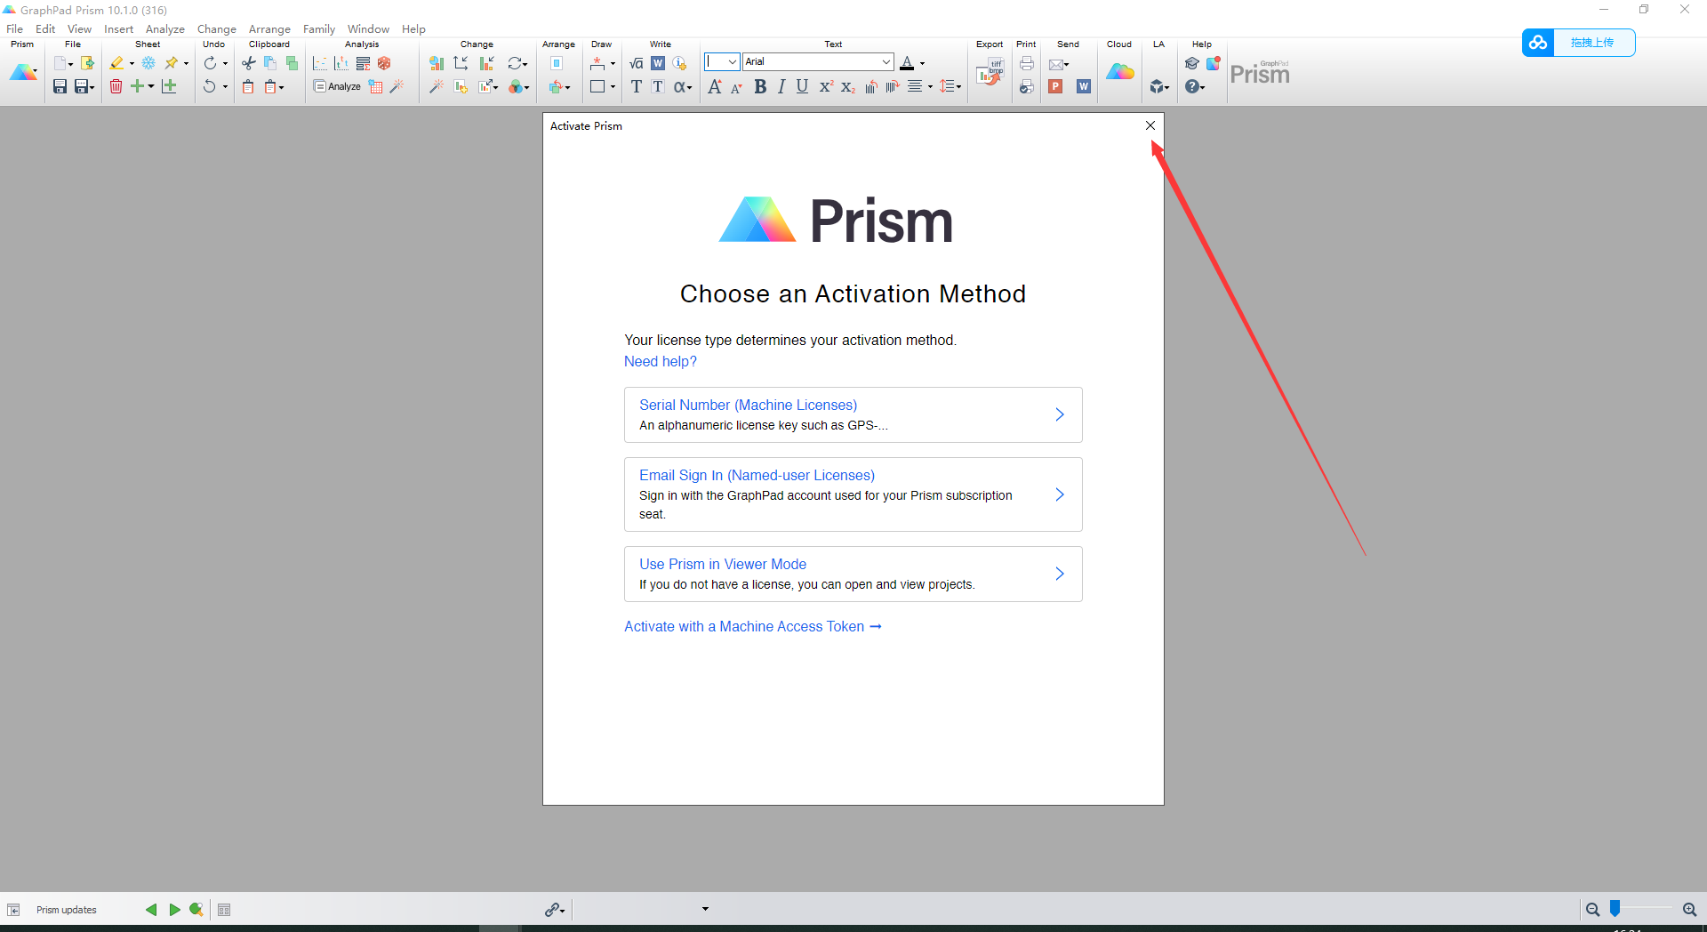Click the Need help link in activation dialog

tap(660, 361)
